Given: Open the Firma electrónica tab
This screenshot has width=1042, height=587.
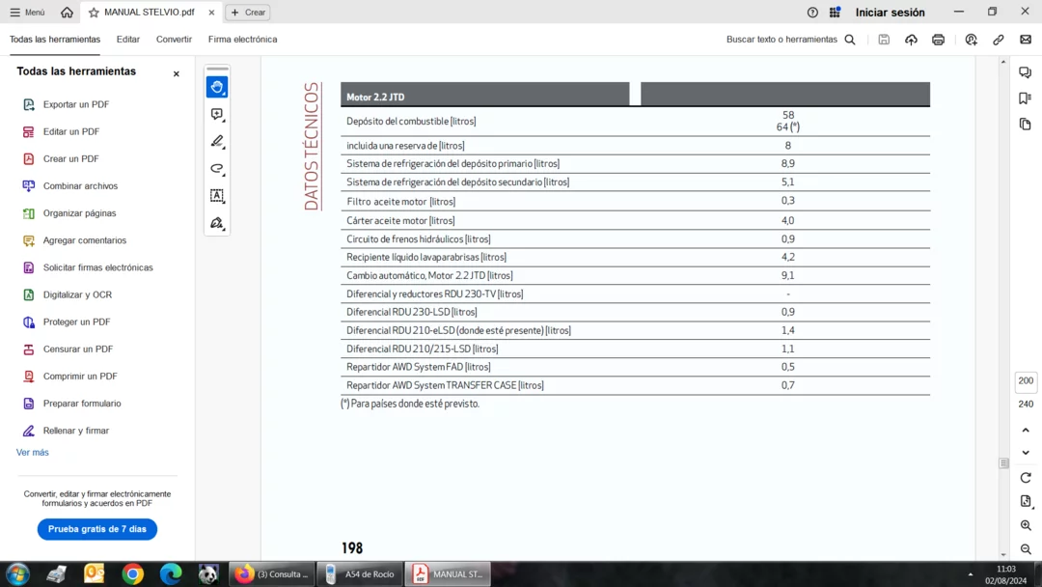Looking at the screenshot, I should pos(242,40).
